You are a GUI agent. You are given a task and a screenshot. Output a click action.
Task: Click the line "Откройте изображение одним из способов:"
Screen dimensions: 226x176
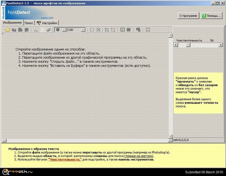coord(50,49)
